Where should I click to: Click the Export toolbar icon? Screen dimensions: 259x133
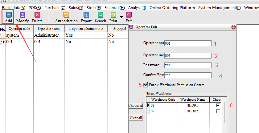pos(86,15)
